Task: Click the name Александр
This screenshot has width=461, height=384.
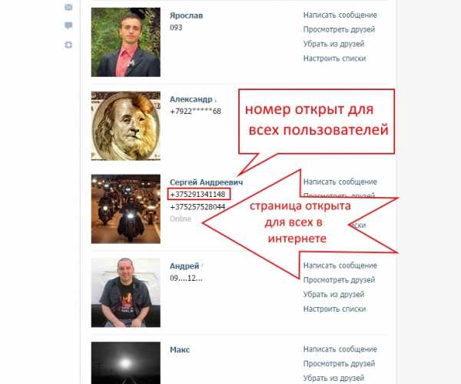Action: [x=191, y=99]
